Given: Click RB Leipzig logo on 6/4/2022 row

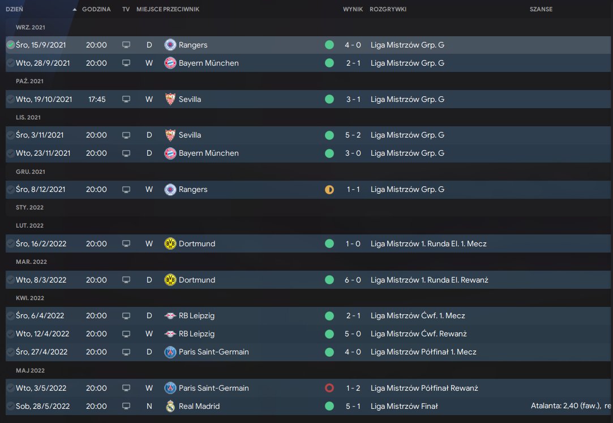Looking at the screenshot, I should [170, 315].
